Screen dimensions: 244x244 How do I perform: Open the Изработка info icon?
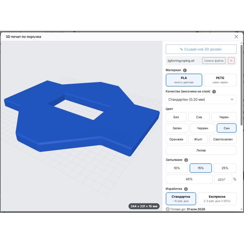[x=186, y=189]
